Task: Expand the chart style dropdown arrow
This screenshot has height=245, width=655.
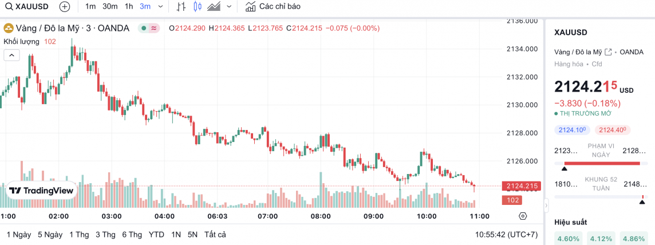Action: [229, 7]
